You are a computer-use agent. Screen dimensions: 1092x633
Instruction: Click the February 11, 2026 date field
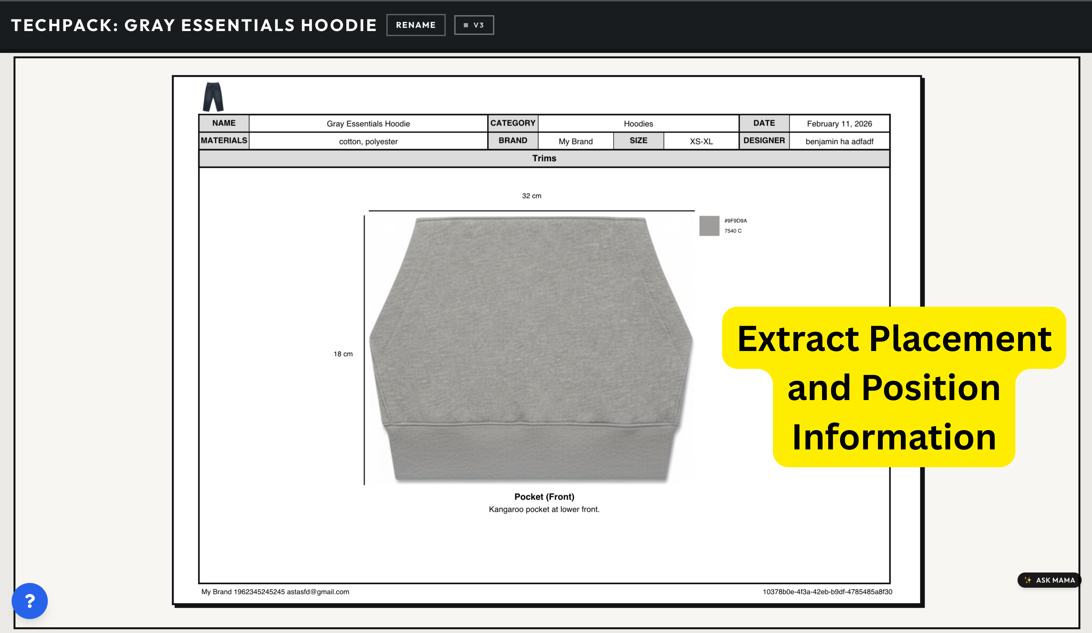pyautogui.click(x=839, y=124)
